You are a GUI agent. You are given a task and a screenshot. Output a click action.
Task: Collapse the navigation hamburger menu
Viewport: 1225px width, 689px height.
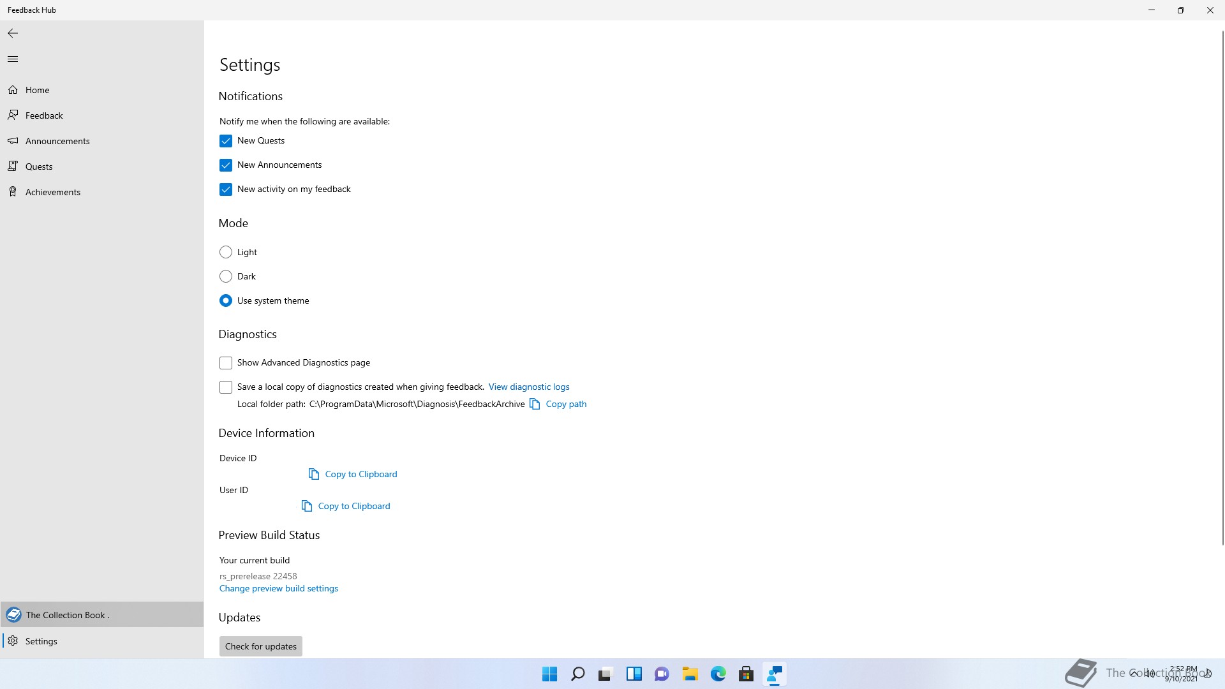pyautogui.click(x=13, y=59)
